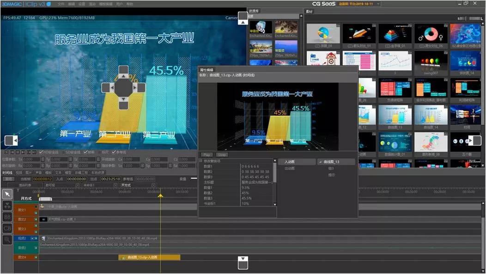Click the resource library scroll-up arrow
This screenshot has width=486, height=274.
(x=301, y=16)
